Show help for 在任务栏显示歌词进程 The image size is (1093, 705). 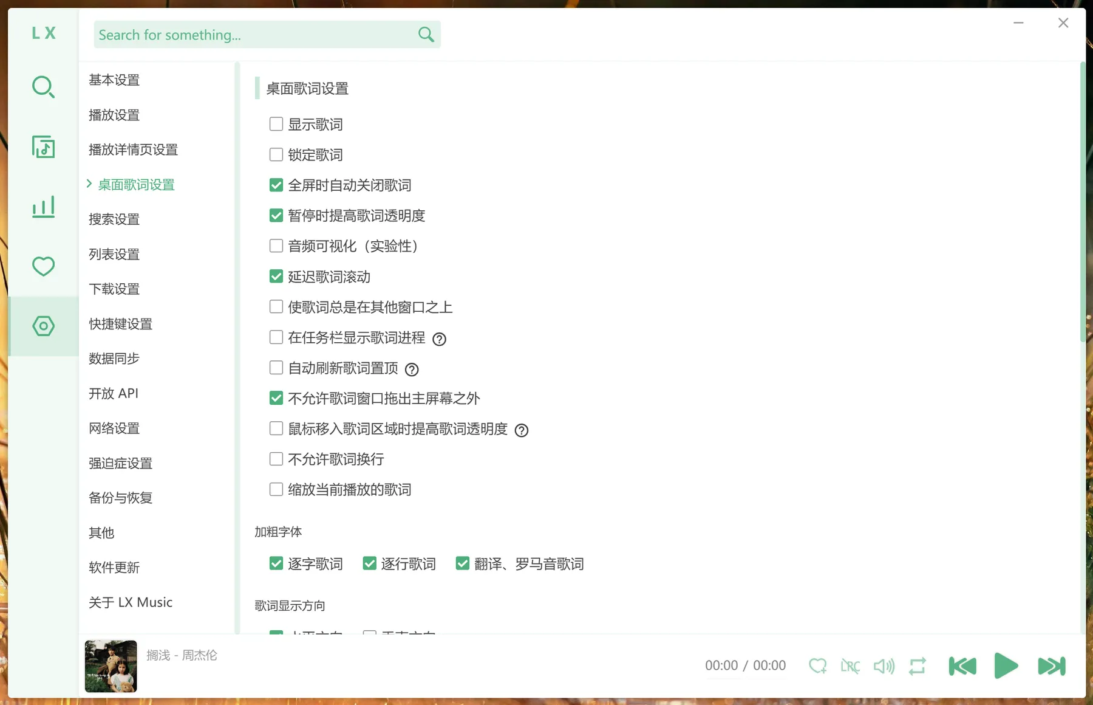point(439,339)
